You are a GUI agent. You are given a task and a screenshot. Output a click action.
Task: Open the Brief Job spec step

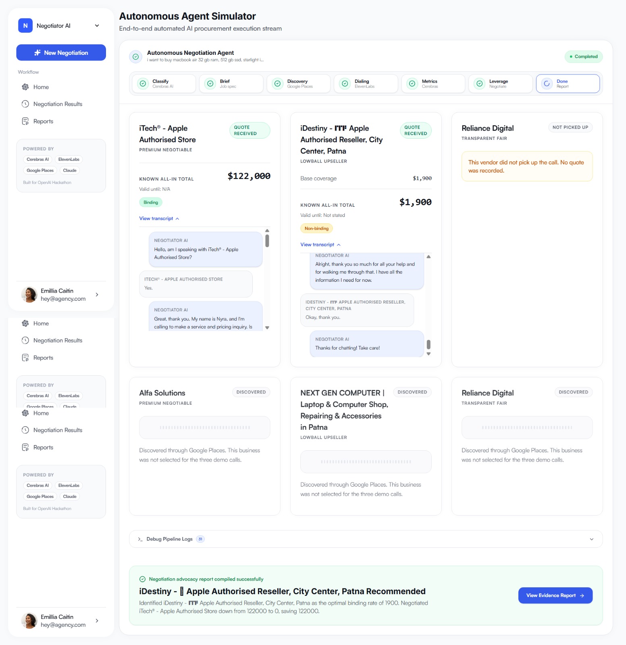tap(231, 83)
